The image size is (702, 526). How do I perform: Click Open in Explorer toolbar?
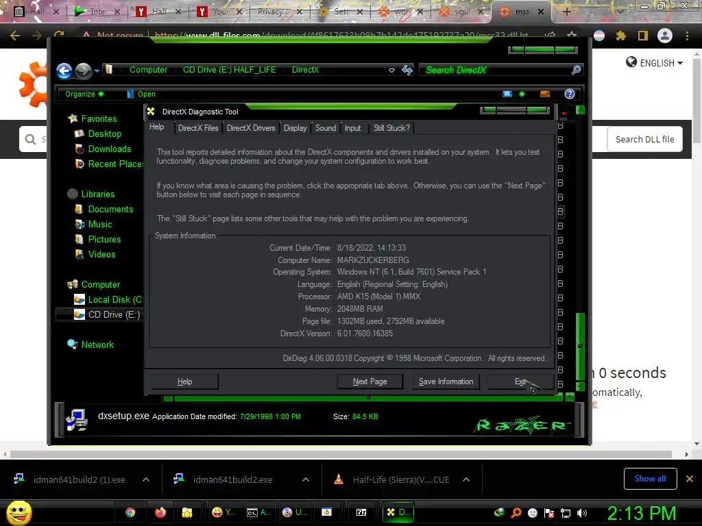coord(141,94)
